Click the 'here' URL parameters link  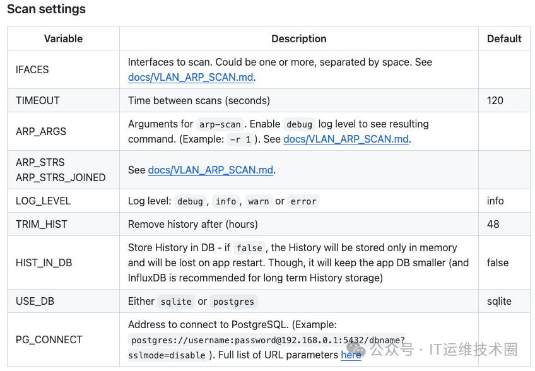click(x=351, y=355)
